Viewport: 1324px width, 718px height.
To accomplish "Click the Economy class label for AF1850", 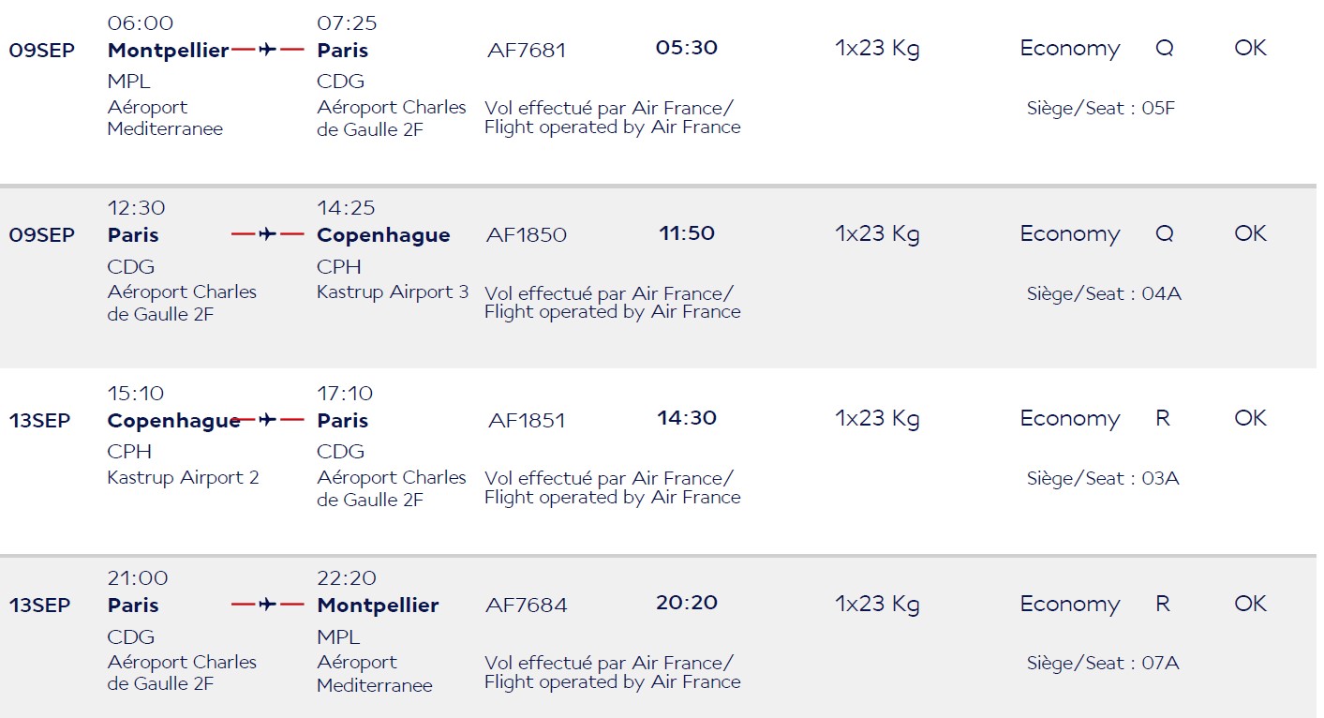I will 1070,234.
